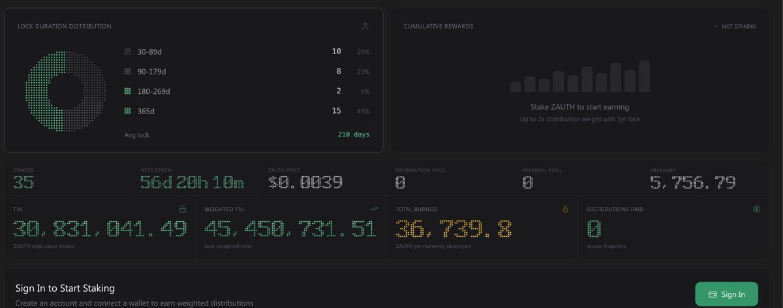Click the 210 days average lock value
The image size is (783, 308).
354,134
